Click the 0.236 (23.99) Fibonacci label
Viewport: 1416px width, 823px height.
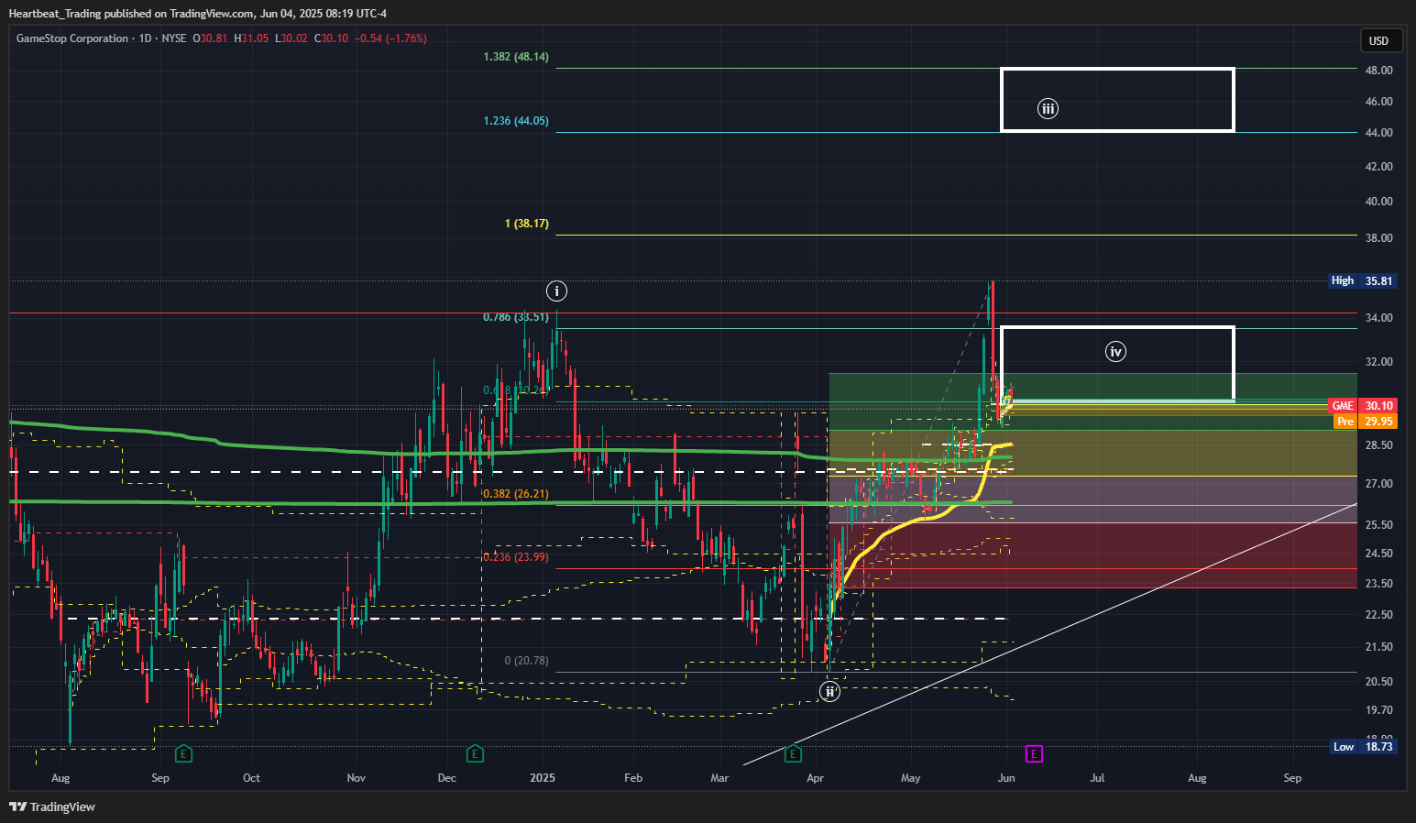point(516,557)
